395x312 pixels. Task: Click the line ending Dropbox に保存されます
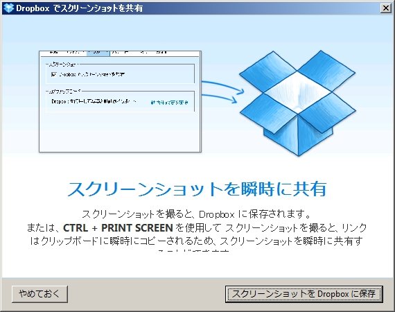coord(197,214)
